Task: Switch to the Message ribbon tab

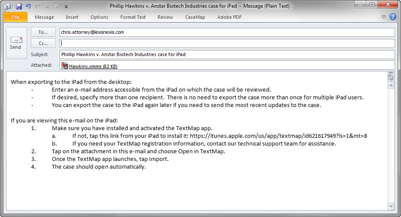Action: point(44,17)
